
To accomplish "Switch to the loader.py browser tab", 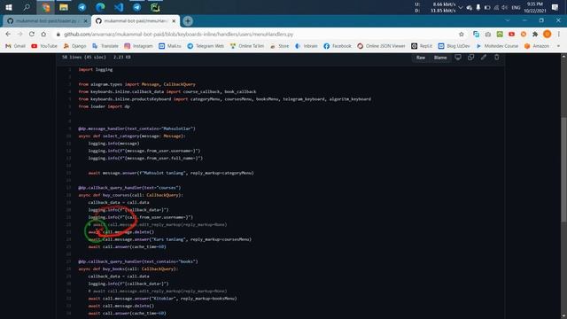I will pos(47,21).
